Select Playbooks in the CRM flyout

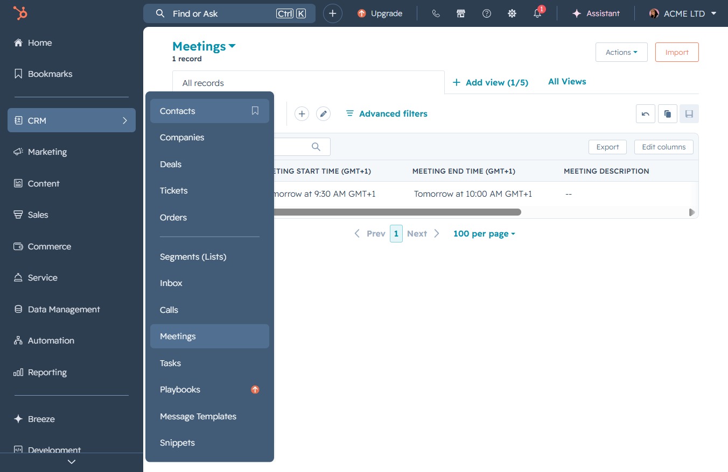pyautogui.click(x=209, y=390)
